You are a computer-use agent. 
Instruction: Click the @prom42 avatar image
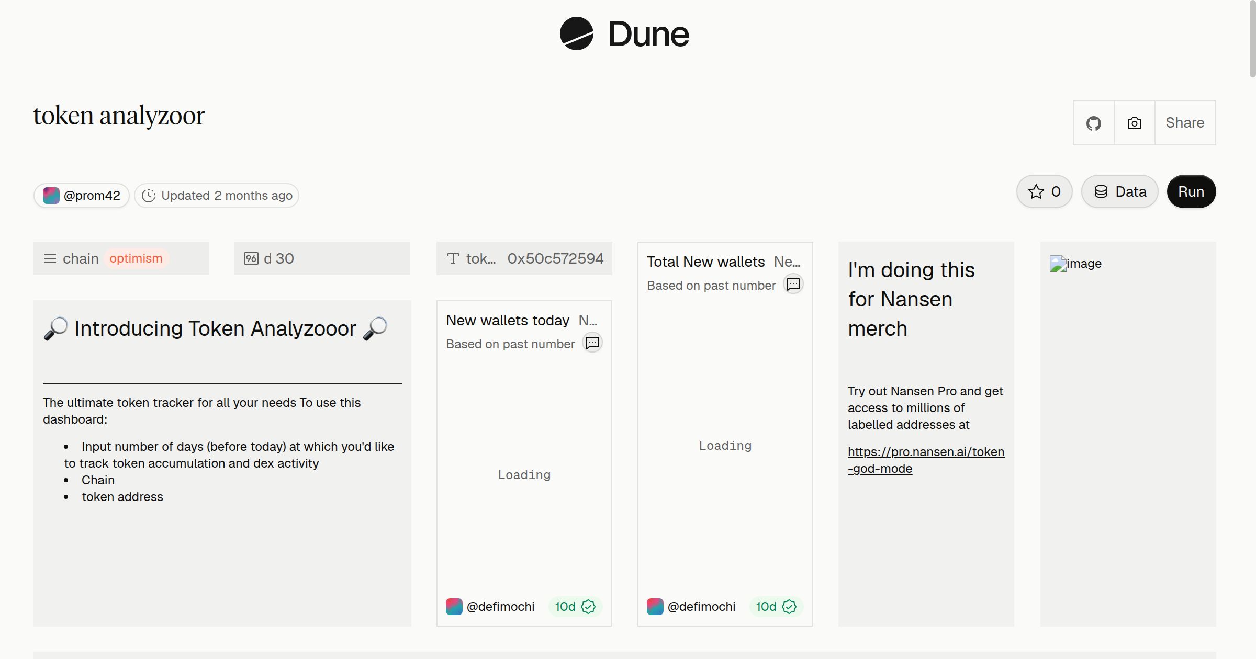tap(51, 196)
